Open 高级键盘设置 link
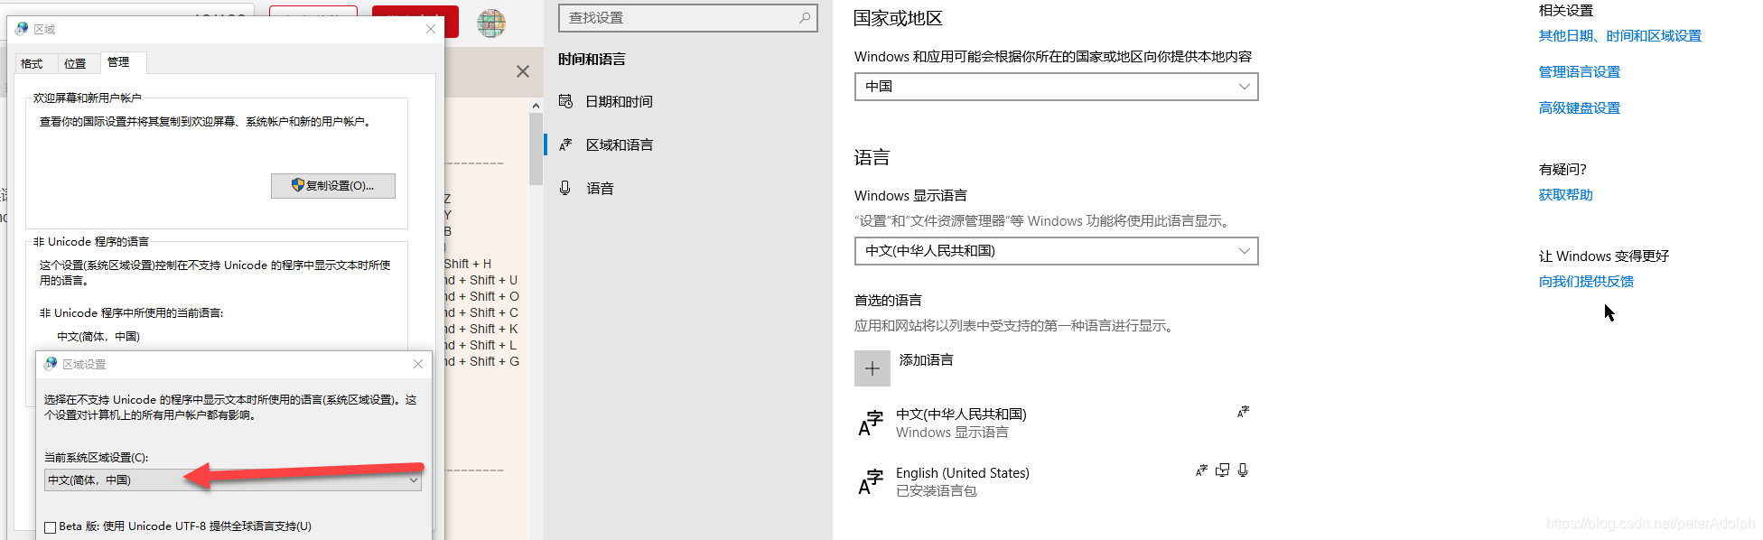 coord(1580,108)
